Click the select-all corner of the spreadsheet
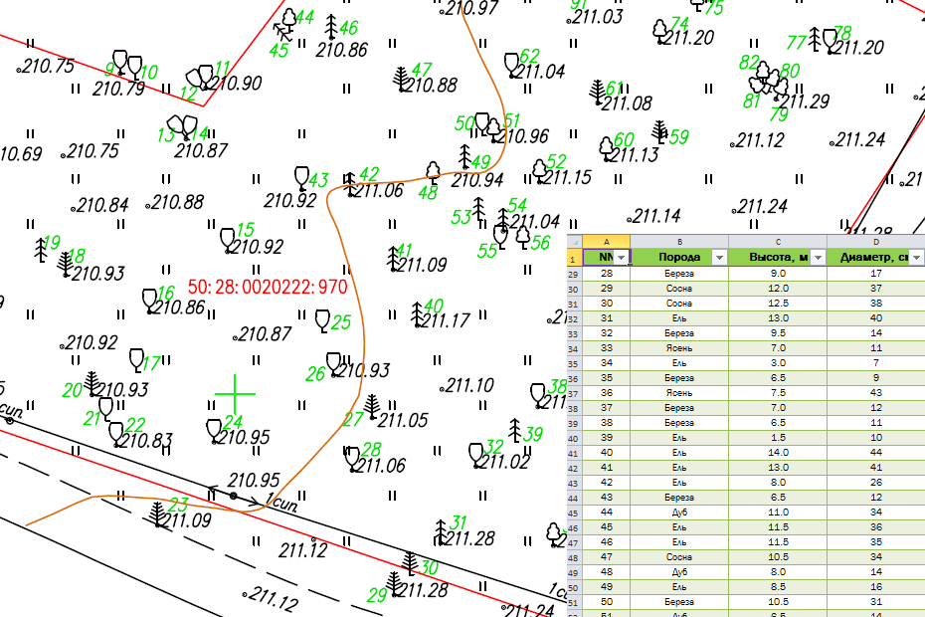 point(574,242)
